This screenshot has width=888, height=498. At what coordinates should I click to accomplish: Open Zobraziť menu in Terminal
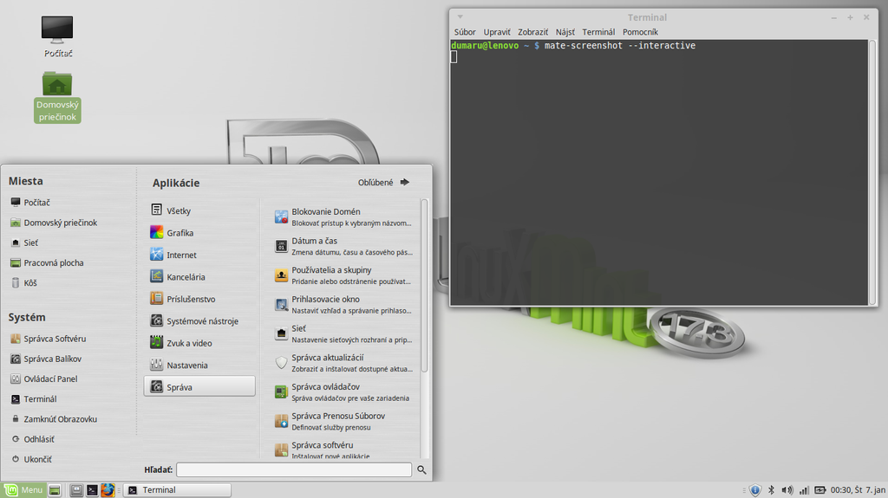pos(533,32)
